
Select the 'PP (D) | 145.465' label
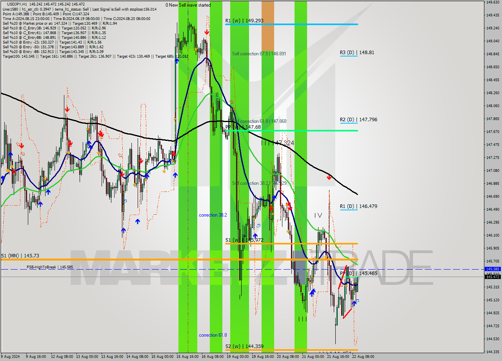(x=358, y=273)
